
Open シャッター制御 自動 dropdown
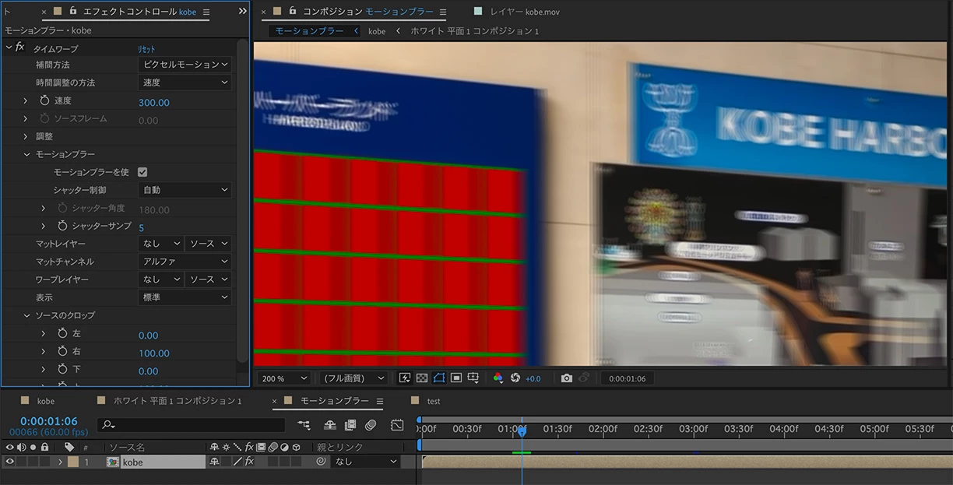click(185, 190)
